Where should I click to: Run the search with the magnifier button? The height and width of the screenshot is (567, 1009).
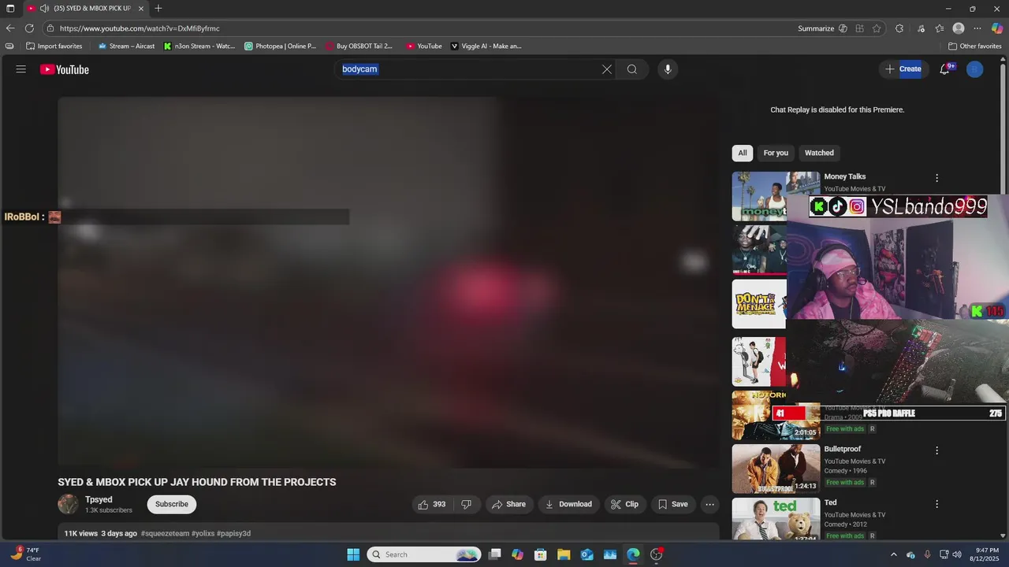coord(632,69)
